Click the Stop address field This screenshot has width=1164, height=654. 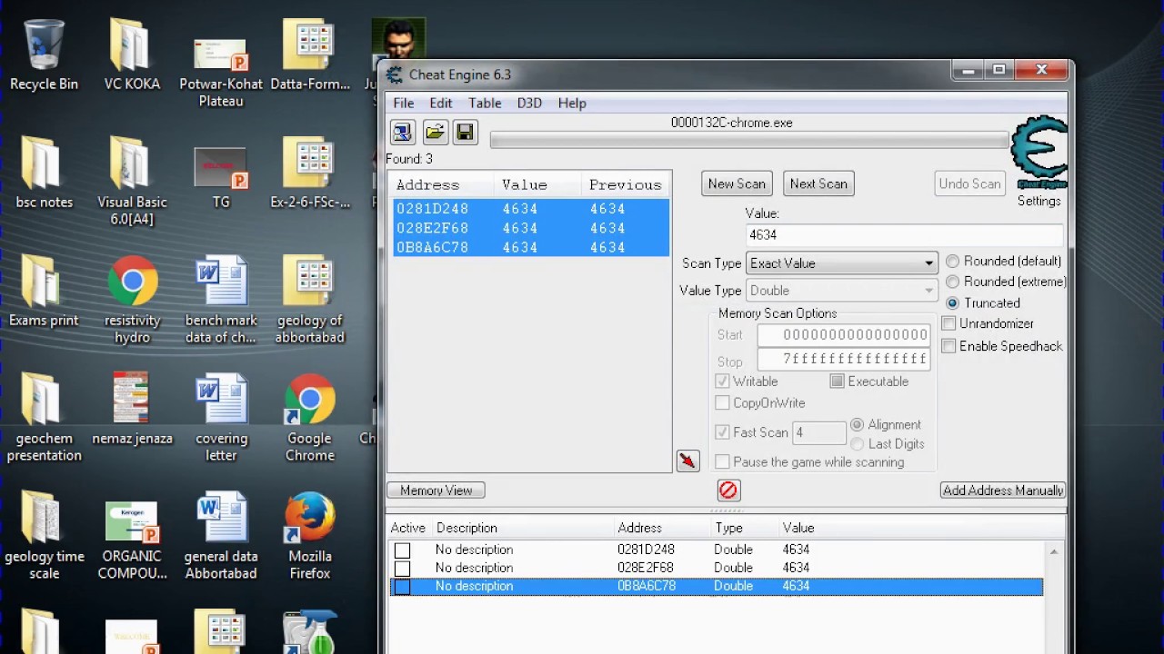coord(843,360)
